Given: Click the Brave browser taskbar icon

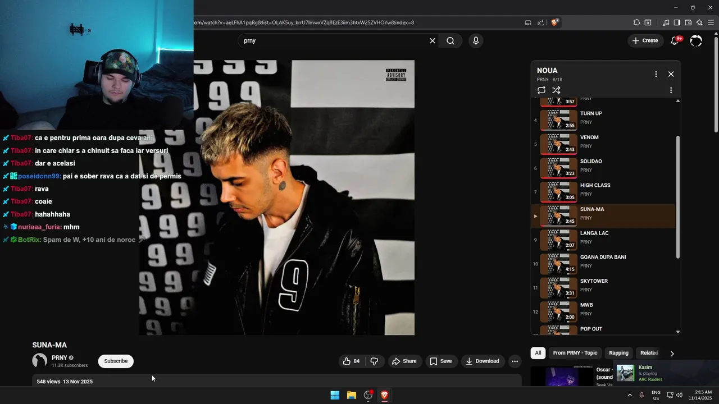Looking at the screenshot, I should 385,395.
